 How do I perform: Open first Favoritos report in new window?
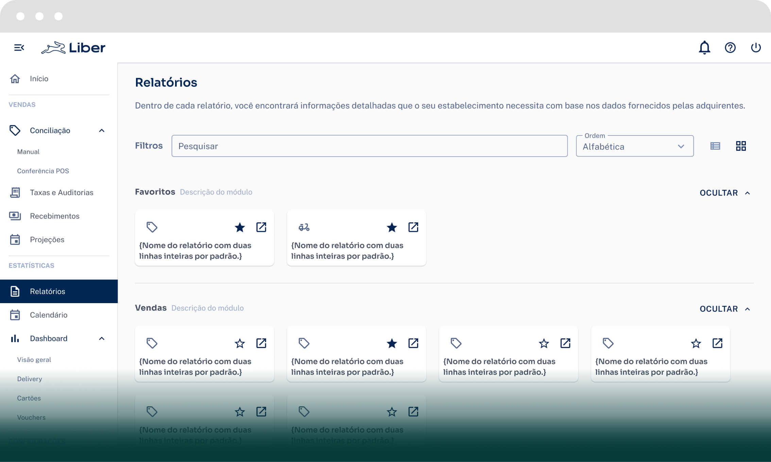tap(261, 227)
